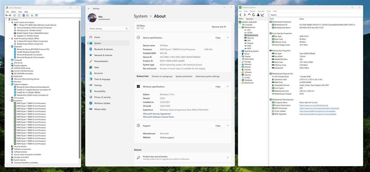This screenshot has width=370, height=172.
Task: Click the Back arrow in AIDA64 toolbar
Action: tap(240, 15)
